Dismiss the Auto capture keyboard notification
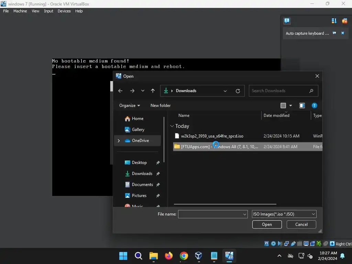This screenshot has width=352, height=264. [343, 33]
